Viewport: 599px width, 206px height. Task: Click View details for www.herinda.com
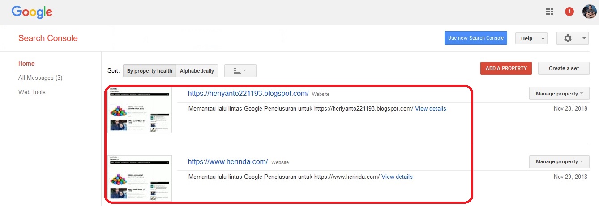pos(397,177)
